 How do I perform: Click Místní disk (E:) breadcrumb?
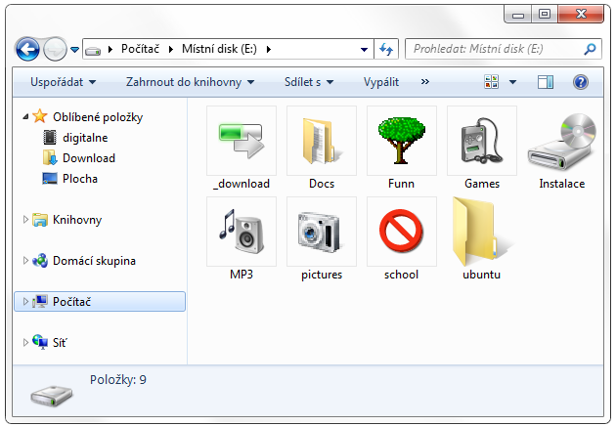(219, 49)
